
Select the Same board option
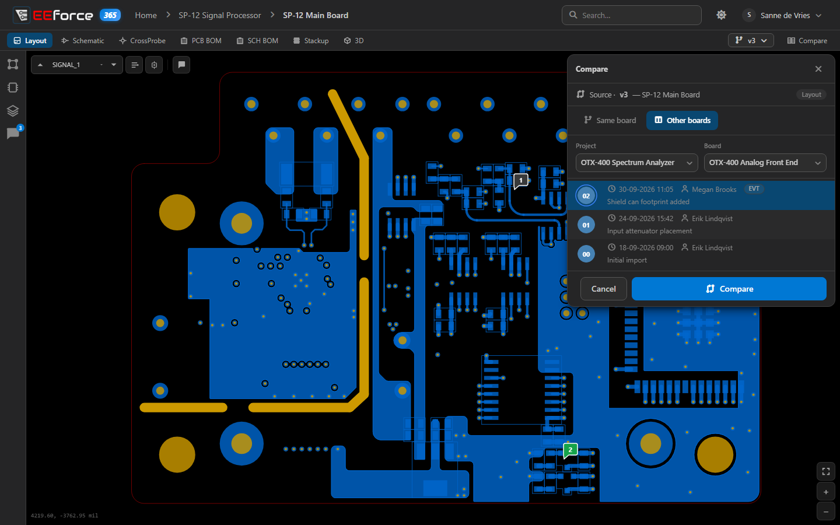coord(610,120)
